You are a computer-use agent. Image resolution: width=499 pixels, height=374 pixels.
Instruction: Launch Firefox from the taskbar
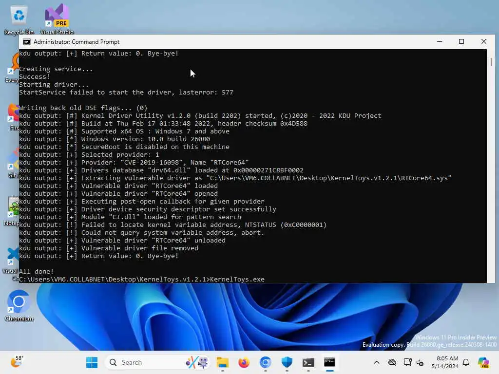click(244, 362)
